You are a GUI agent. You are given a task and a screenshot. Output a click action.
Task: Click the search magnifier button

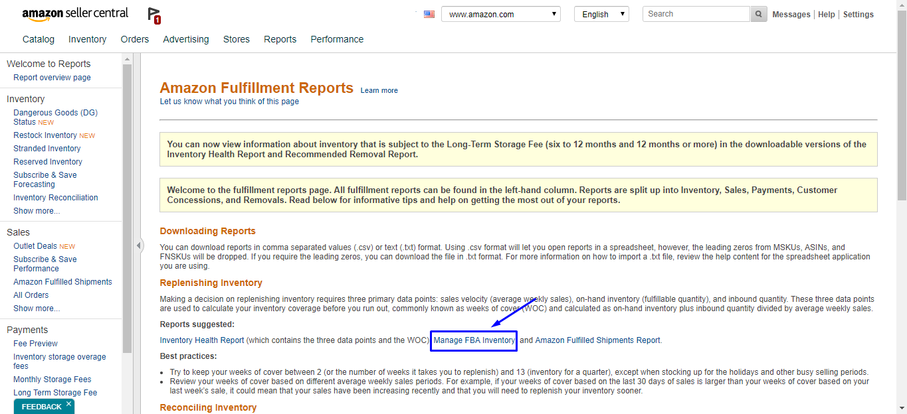[x=759, y=14]
